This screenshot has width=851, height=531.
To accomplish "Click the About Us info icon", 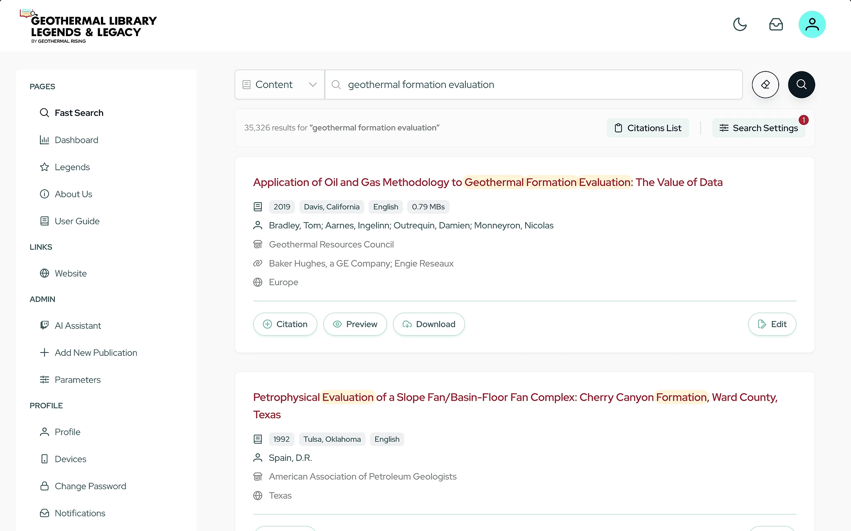I will tap(44, 194).
